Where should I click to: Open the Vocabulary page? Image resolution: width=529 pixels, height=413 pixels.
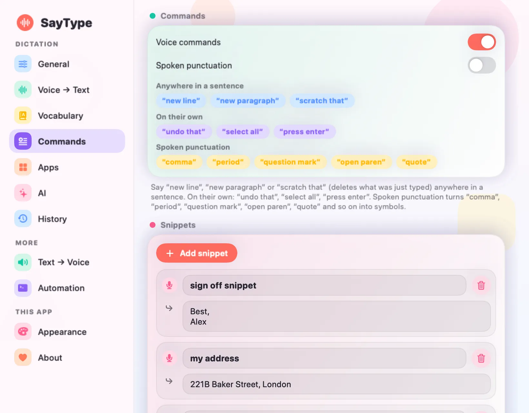point(61,116)
